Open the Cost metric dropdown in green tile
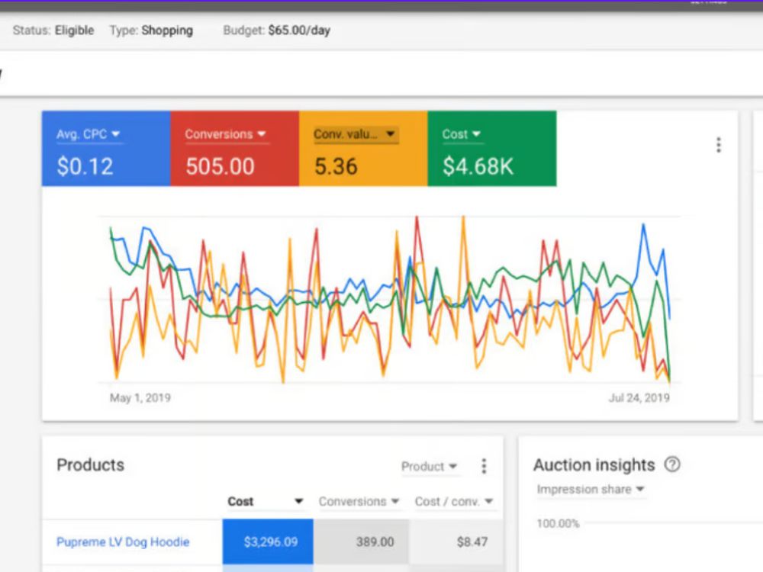This screenshot has height=572, width=763. 462,134
